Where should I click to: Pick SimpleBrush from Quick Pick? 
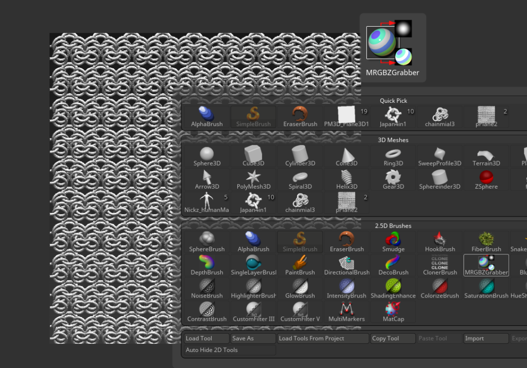pos(253,117)
